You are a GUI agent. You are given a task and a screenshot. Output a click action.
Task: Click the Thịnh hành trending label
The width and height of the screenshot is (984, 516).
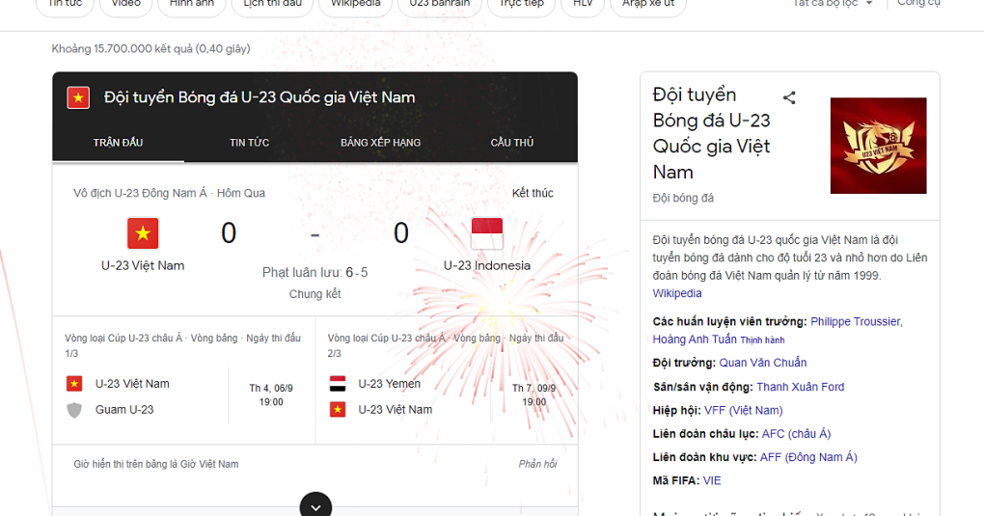762,340
